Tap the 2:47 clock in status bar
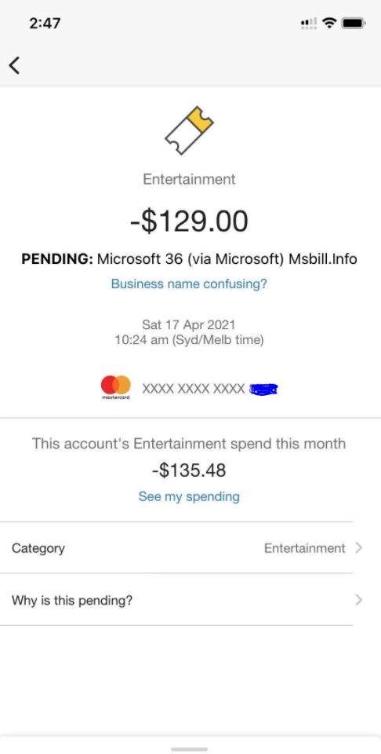 (x=45, y=23)
